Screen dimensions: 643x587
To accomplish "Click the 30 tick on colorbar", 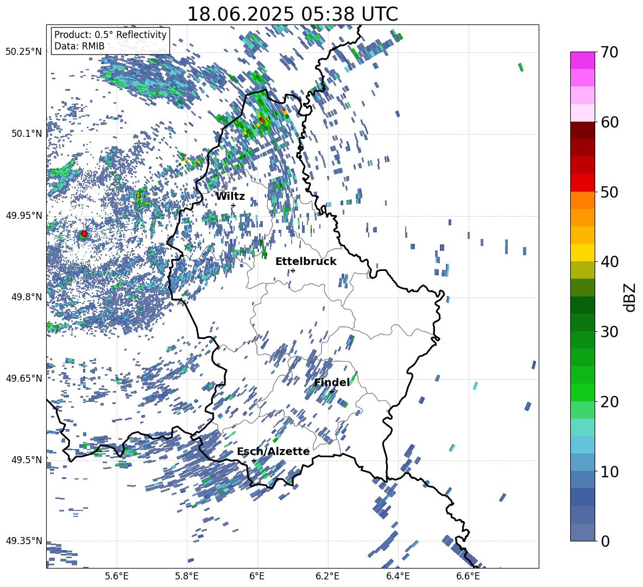I will tap(609, 332).
